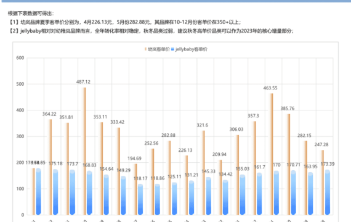Image resolution: width=351 pixels, height=222 pixels.
Task: Click the blue bar labeled 118.17
Action: click(x=140, y=199)
